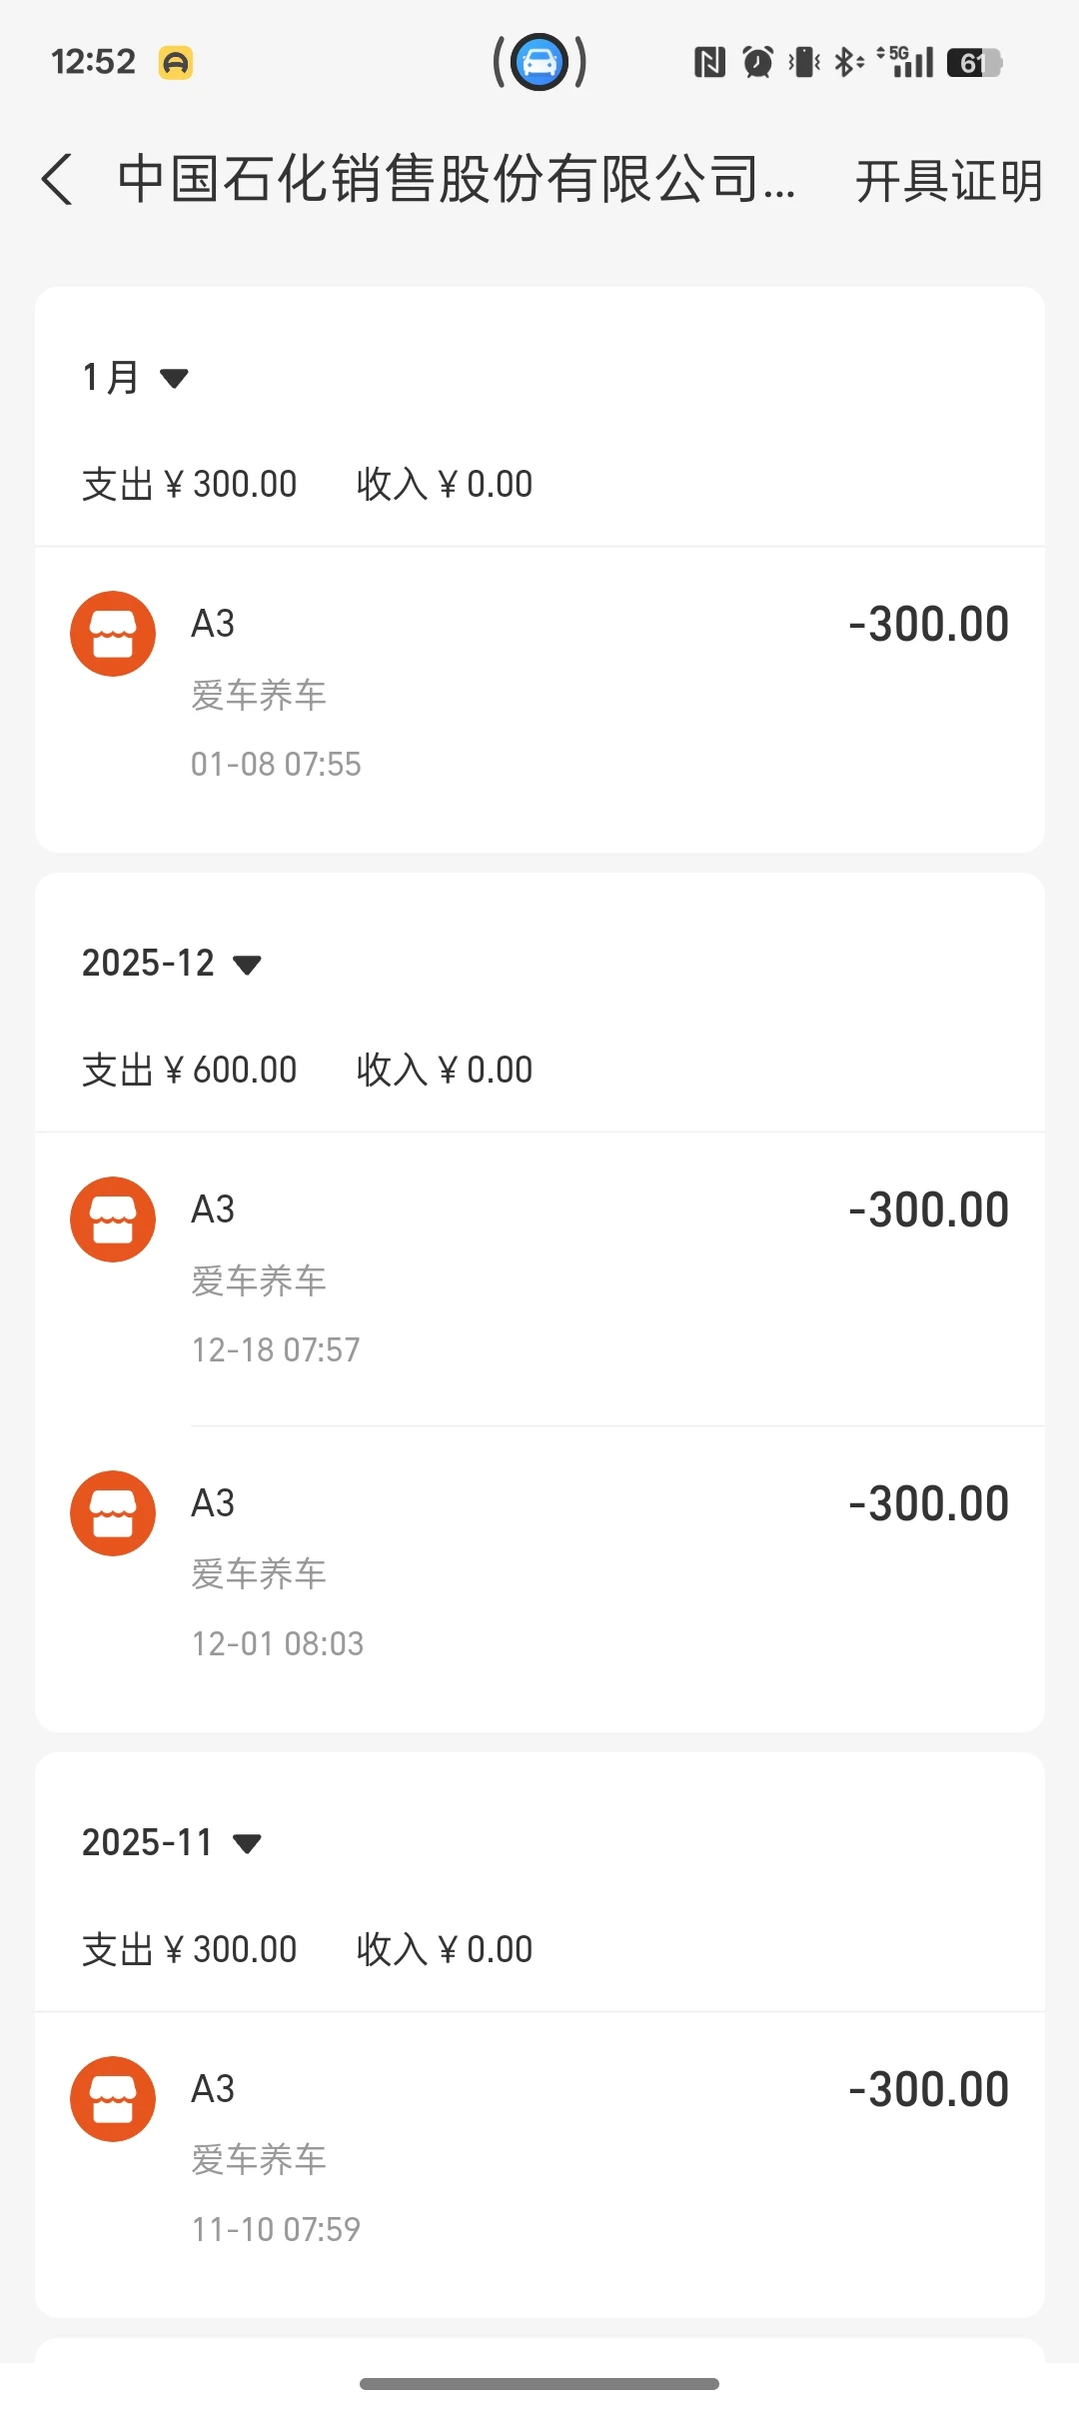Tap the back arrow icon
The width and height of the screenshot is (1079, 2411).
tap(58, 180)
